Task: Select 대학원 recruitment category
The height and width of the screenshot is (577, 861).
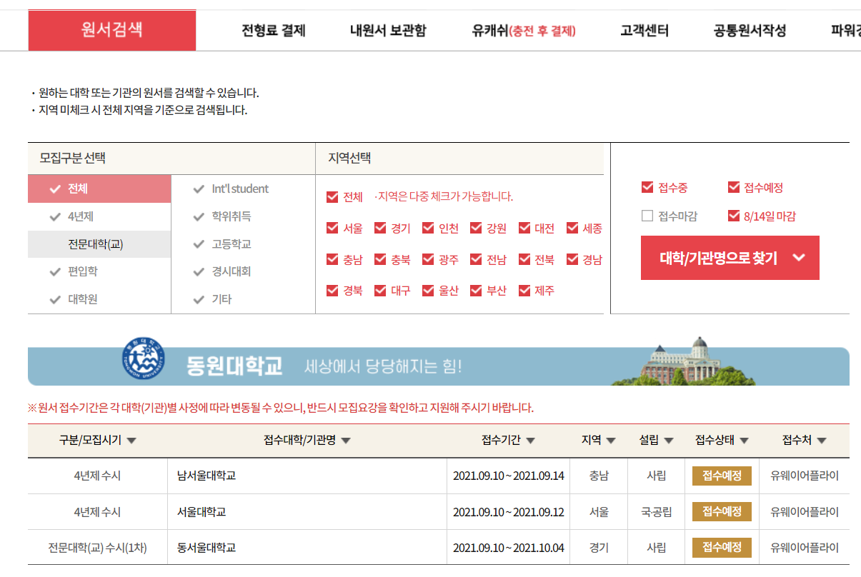Action: pyautogui.click(x=99, y=299)
